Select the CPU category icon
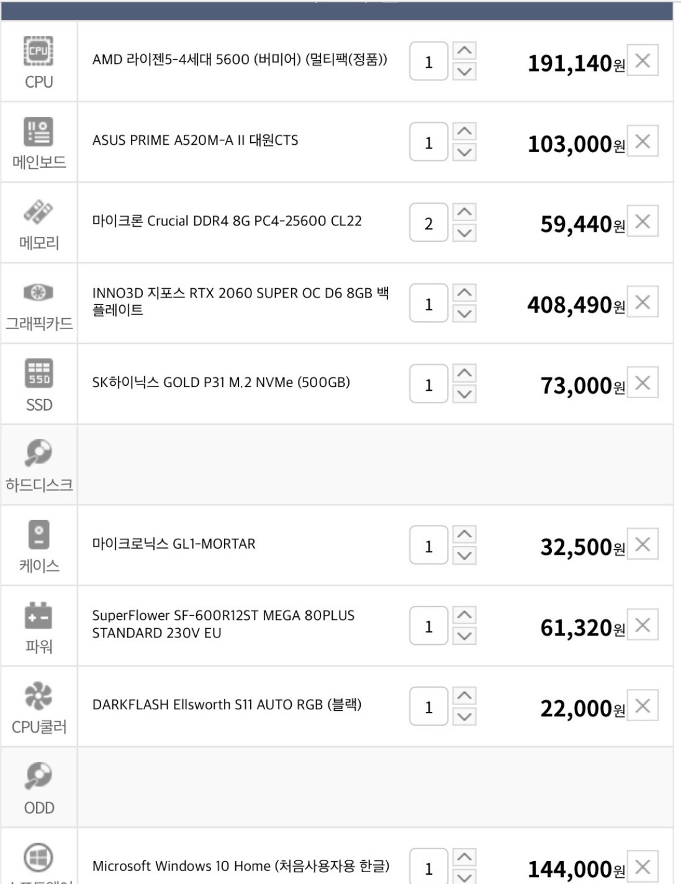The image size is (681, 884). pos(38,51)
